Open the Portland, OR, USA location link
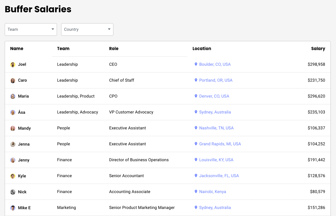The height and width of the screenshot is (216, 336). tap(216, 80)
